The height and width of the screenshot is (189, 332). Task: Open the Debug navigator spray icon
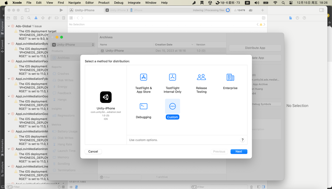tap(50, 18)
